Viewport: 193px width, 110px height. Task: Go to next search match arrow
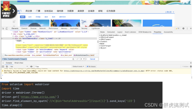(84, 59)
